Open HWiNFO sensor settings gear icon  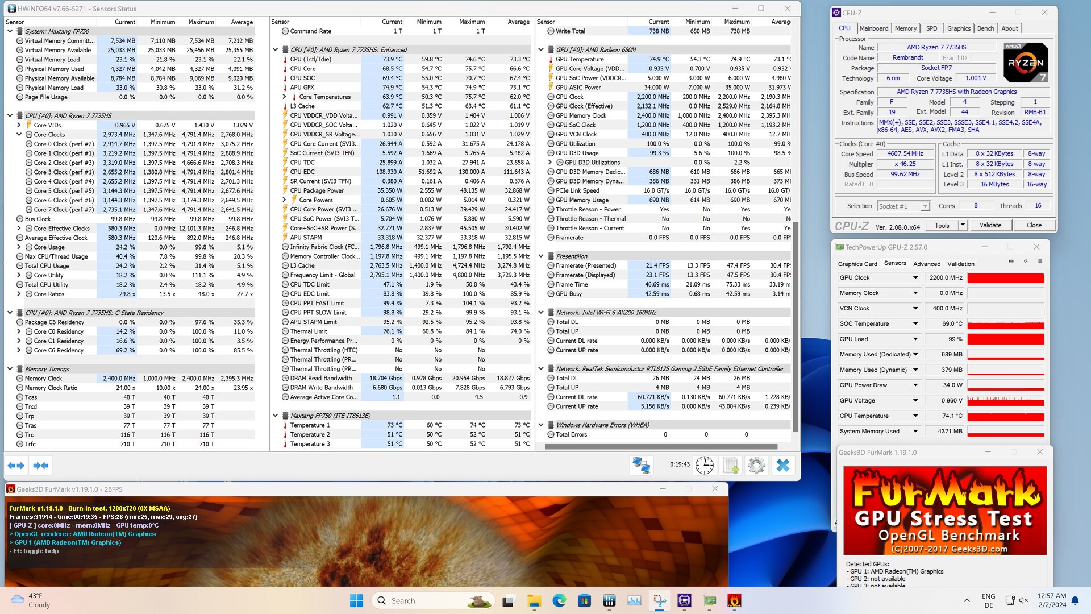click(x=756, y=465)
